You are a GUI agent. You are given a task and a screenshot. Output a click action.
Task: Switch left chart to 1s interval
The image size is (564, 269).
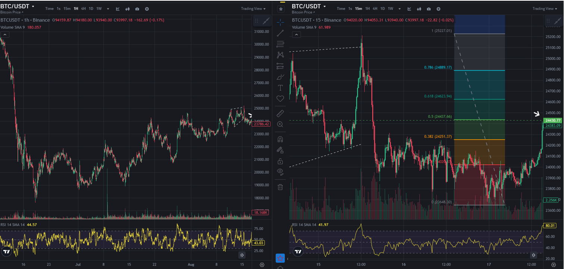tap(59, 9)
